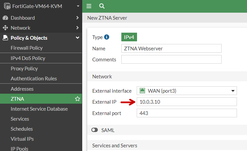Collapse the Policy & Objects section
This screenshot has width=247, height=151.
tap(78, 38)
